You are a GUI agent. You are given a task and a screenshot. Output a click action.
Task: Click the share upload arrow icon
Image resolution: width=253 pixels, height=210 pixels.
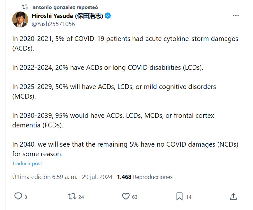[x=233, y=196]
